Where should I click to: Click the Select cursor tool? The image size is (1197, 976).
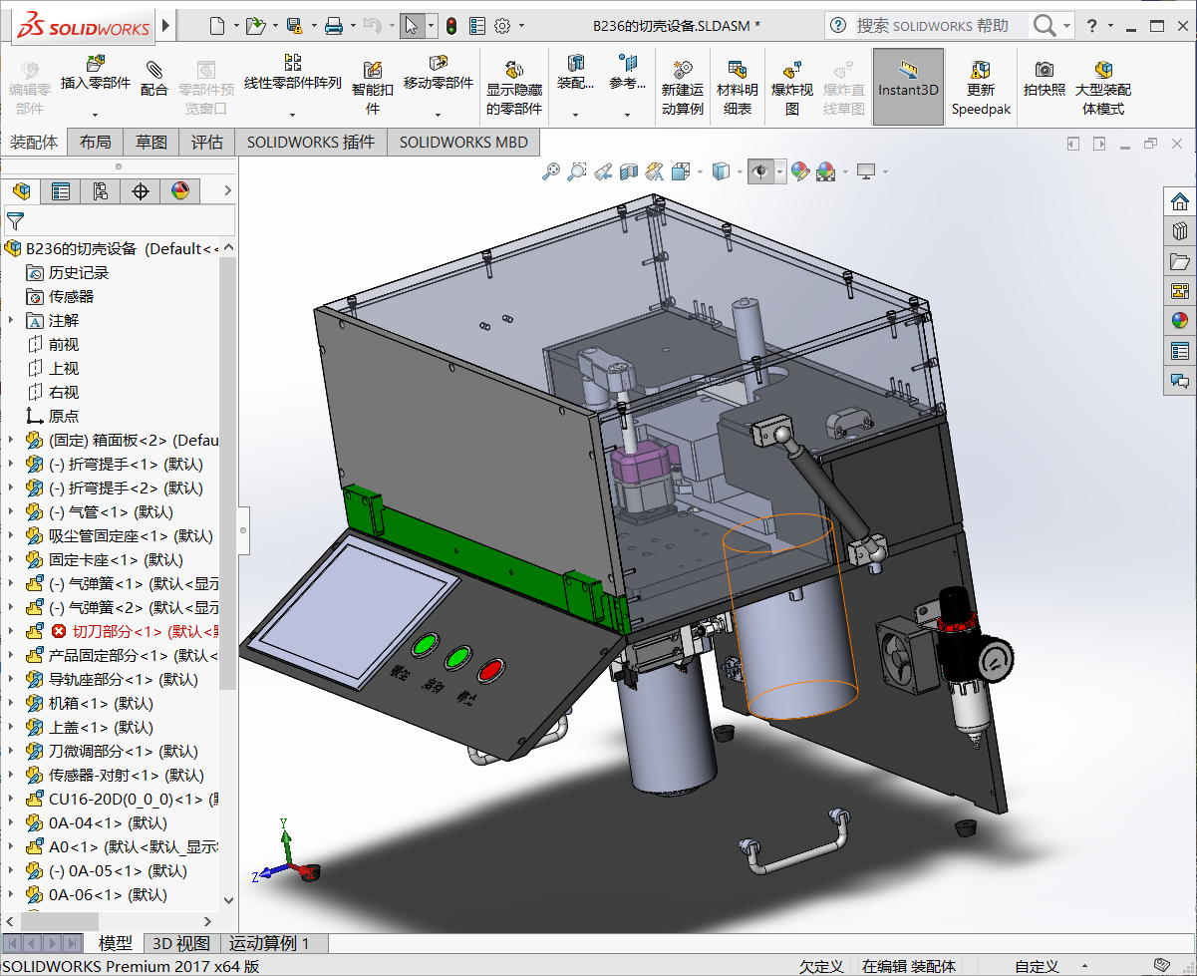(x=412, y=26)
